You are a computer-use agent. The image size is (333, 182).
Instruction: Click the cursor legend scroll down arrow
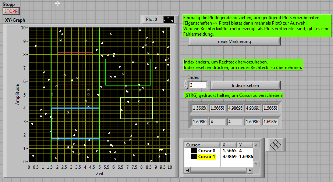256,164
